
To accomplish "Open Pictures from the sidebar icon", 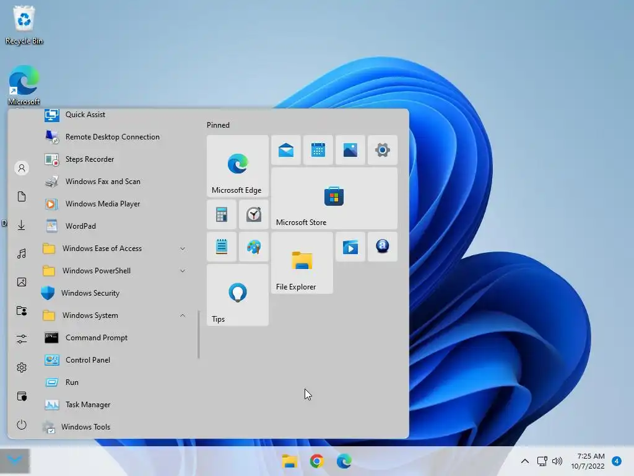I will (x=22, y=282).
